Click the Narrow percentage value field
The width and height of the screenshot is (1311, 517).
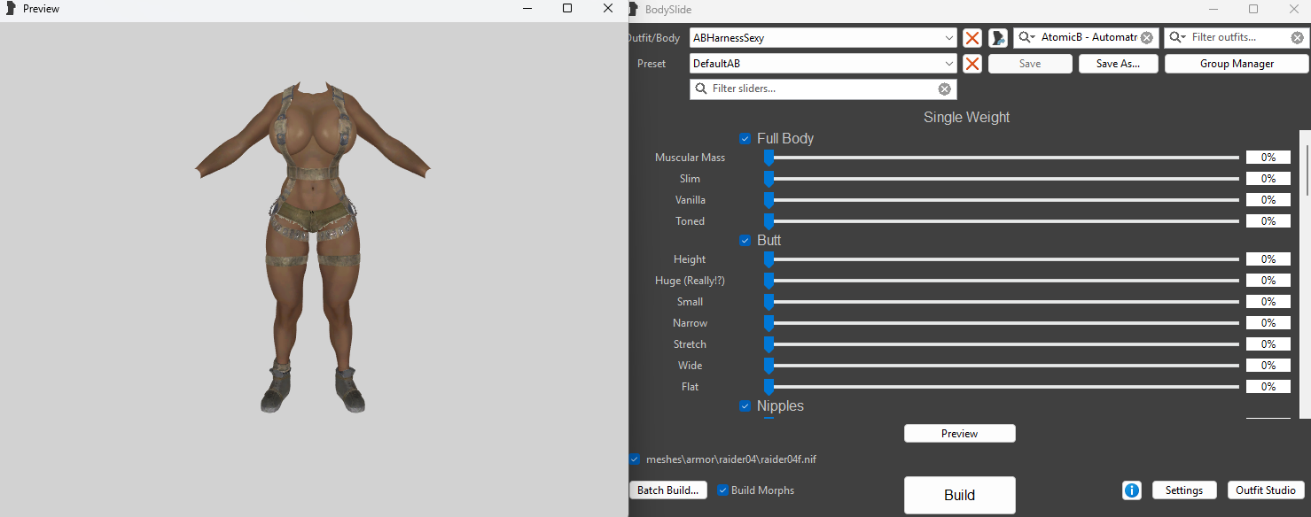(x=1268, y=323)
